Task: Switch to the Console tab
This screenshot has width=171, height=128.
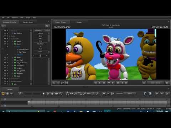Action: tap(79, 22)
